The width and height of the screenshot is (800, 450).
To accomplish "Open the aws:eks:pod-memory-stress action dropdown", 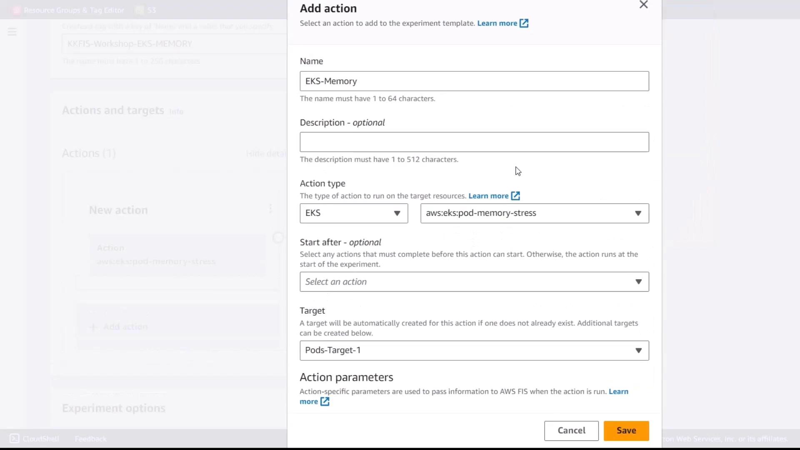I will coord(534,213).
